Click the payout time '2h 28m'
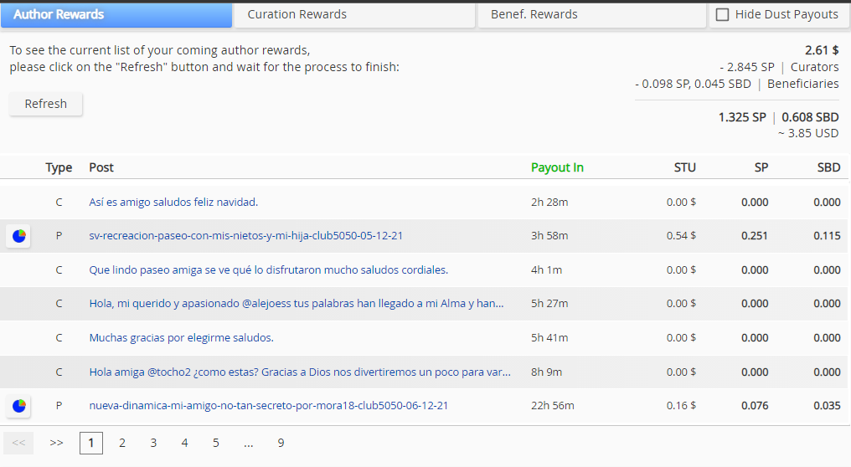Screen dimensions: 851x467 click(x=549, y=202)
